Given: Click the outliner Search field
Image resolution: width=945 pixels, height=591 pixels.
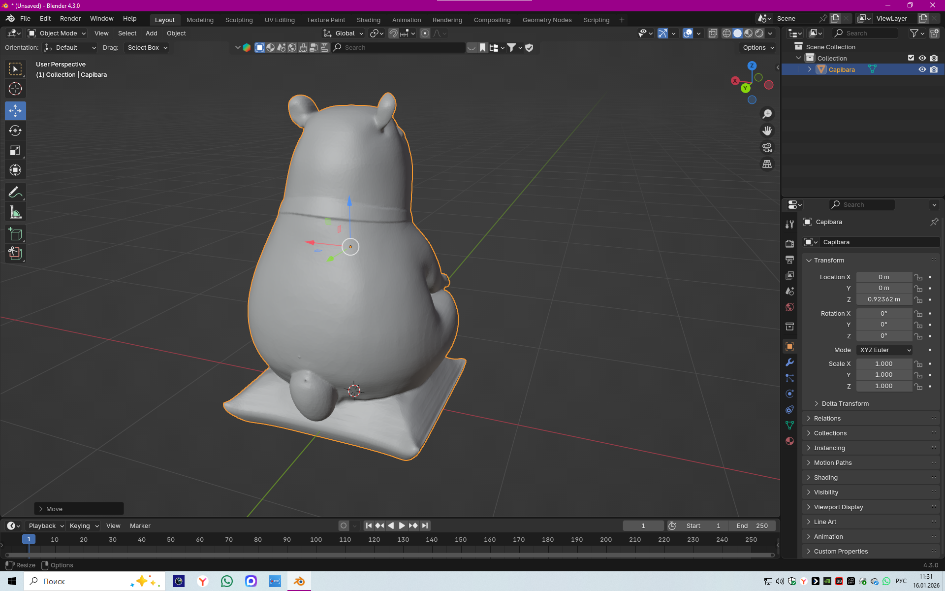Looking at the screenshot, I should [865, 33].
